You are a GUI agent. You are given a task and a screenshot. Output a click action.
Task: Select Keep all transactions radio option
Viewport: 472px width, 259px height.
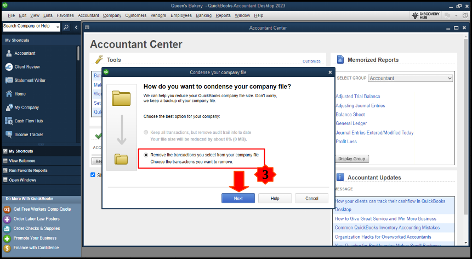point(146,132)
